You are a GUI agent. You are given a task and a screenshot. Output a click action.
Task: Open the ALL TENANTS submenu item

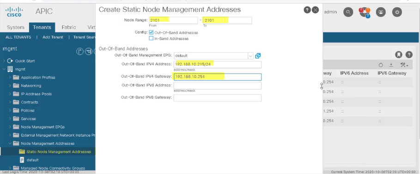click(x=18, y=37)
